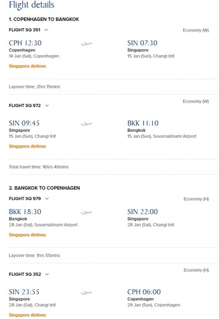Expand the FLIGHT SQ 352 chevron

pos(47,274)
